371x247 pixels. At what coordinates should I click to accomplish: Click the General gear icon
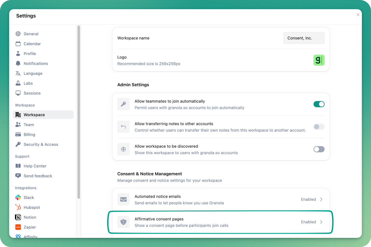[x=18, y=34]
